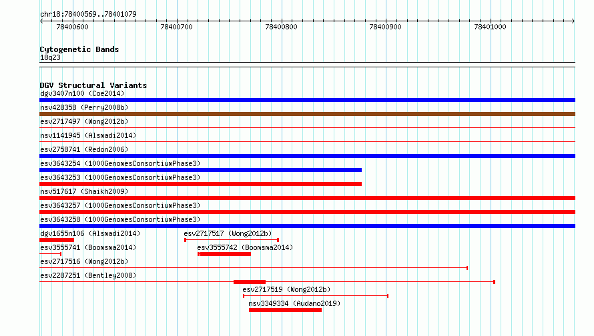Select the red bar of nsv3349334
Viewport: 594px width, 336px height.
tap(285, 310)
